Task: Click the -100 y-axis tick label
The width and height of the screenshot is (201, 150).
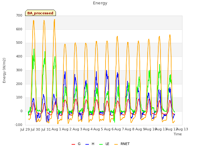Action: pyautogui.click(x=19, y=125)
